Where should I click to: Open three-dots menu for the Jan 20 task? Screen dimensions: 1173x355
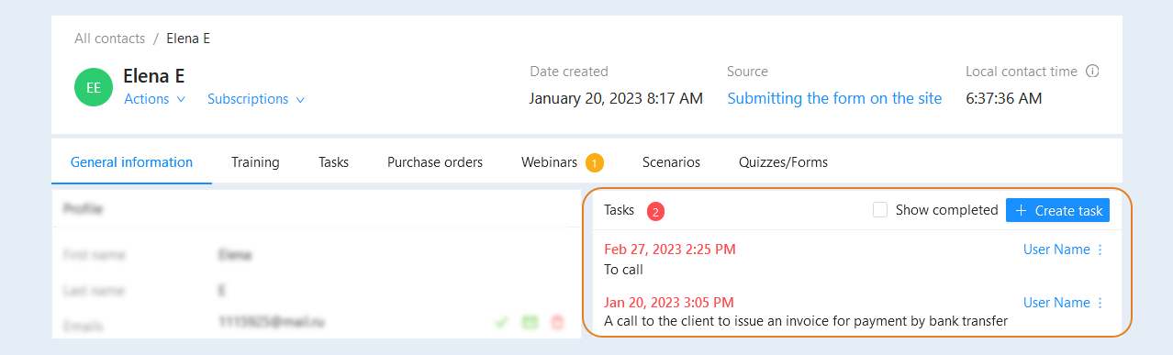pos(1100,303)
